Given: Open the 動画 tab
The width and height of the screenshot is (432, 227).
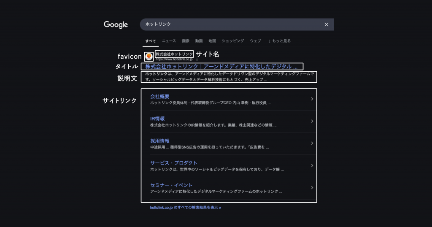Looking at the screenshot, I should [x=199, y=41].
